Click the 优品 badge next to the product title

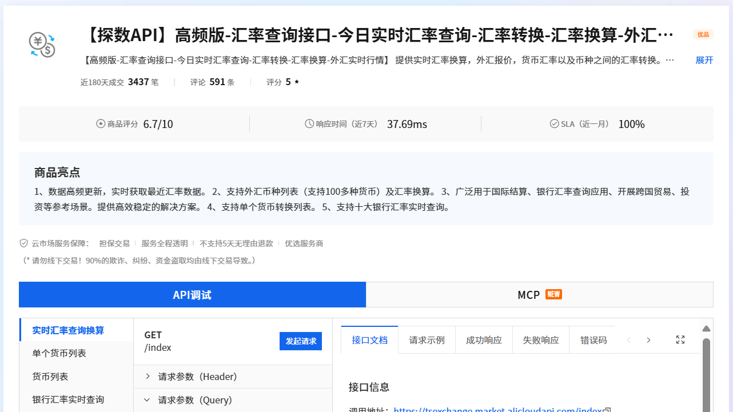click(x=703, y=34)
